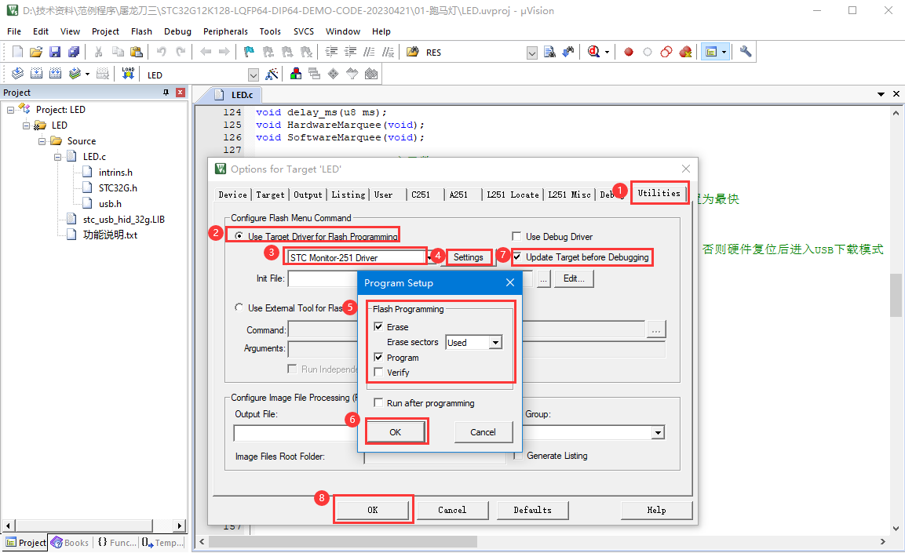This screenshot has width=905, height=553.
Task: Switch to the C251 tab
Action: point(421,195)
